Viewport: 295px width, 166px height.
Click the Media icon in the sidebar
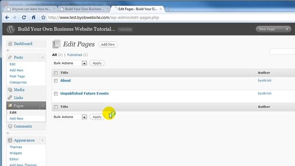(10, 90)
